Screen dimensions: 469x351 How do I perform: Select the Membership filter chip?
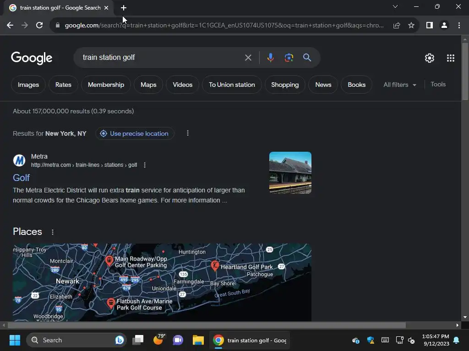tap(106, 85)
